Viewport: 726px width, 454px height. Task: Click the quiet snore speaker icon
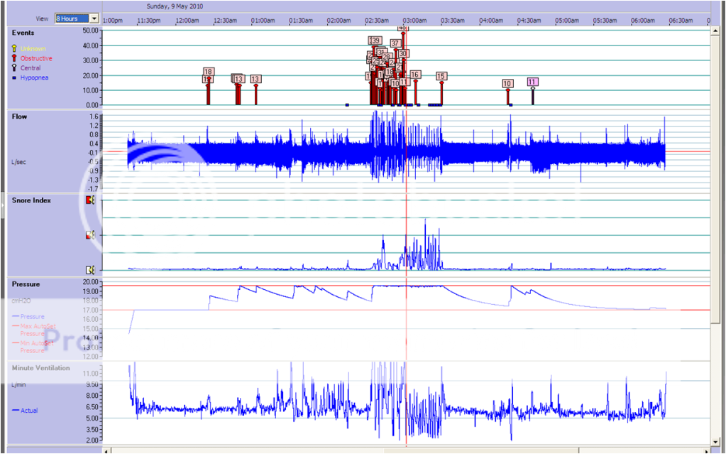tap(90, 270)
